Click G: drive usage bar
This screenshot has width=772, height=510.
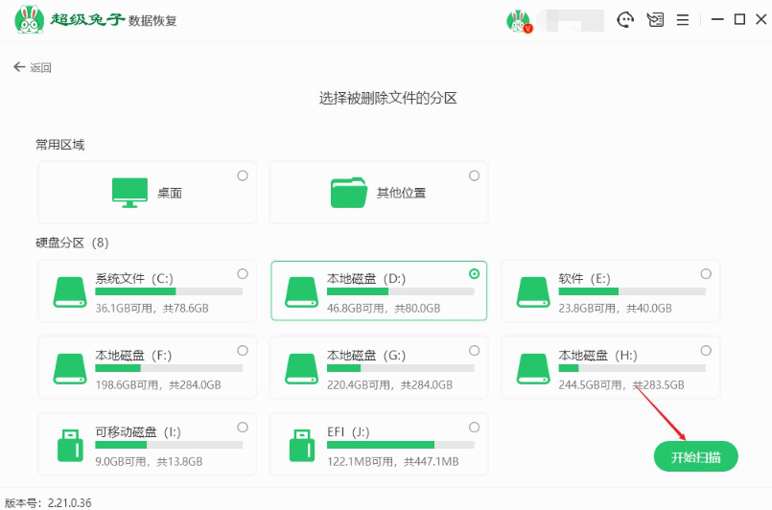point(401,368)
